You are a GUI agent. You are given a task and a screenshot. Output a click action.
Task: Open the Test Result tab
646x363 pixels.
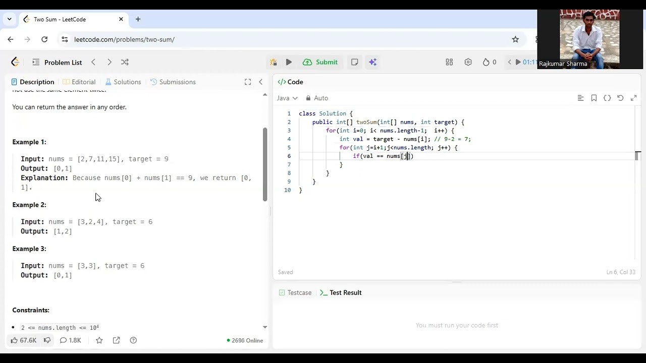pos(341,292)
